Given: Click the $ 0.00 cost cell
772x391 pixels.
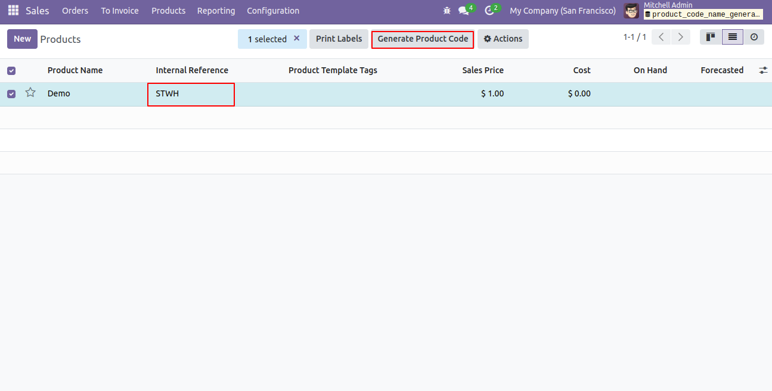Looking at the screenshot, I should pyautogui.click(x=579, y=93).
